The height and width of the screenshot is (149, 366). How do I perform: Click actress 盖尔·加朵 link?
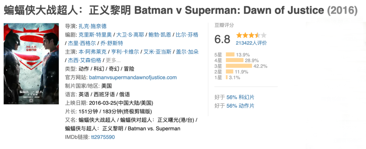click(187, 52)
